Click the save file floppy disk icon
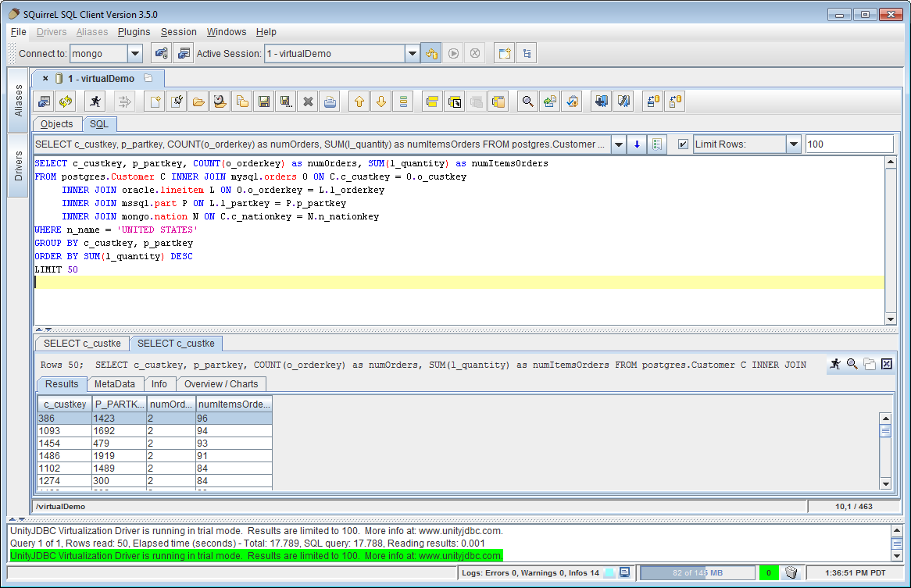The image size is (911, 588). (x=264, y=102)
